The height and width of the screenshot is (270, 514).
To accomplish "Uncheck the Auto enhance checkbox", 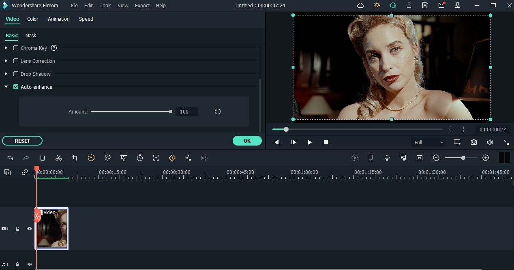I will 16,87.
